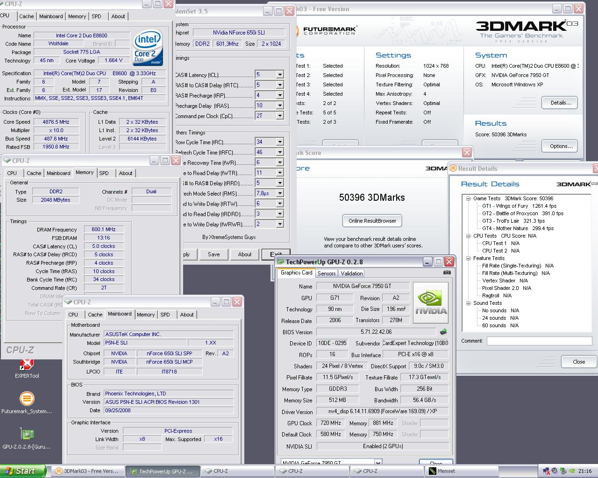The height and width of the screenshot is (478, 598).
Task: Click the system tray clock
Action: pyautogui.click(x=584, y=471)
